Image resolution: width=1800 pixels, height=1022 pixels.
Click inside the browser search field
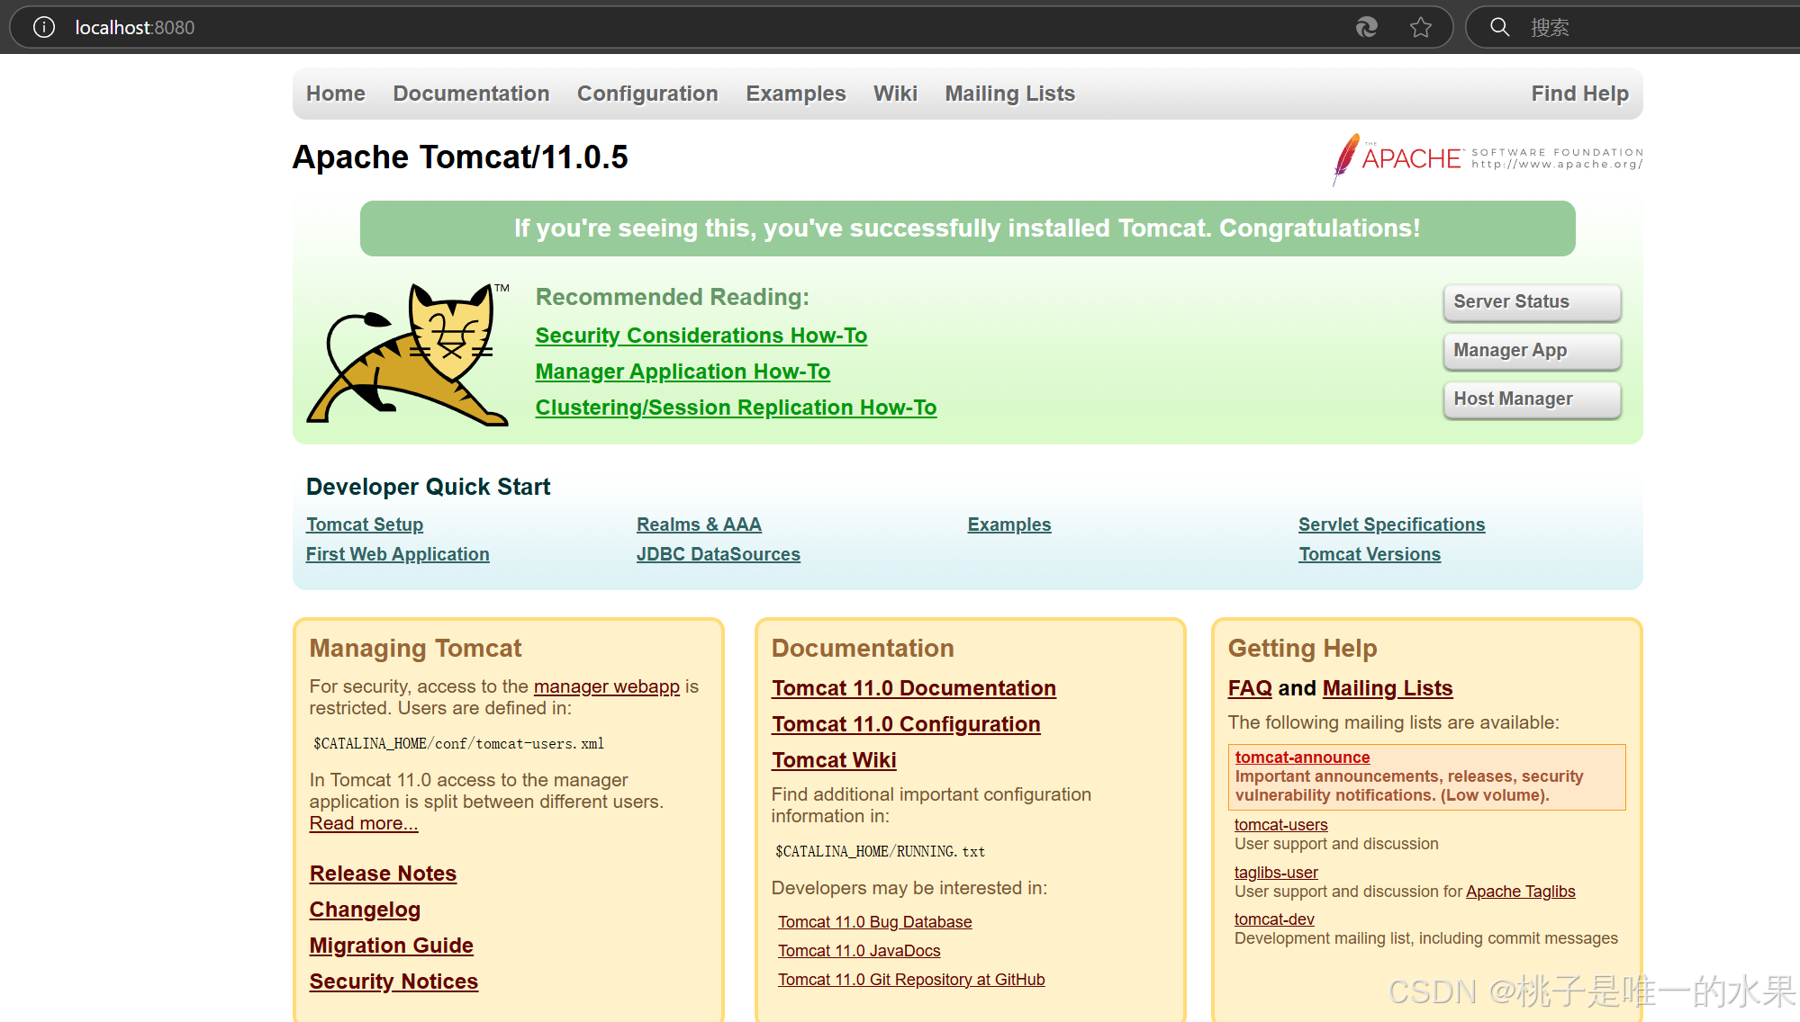(x=1621, y=27)
